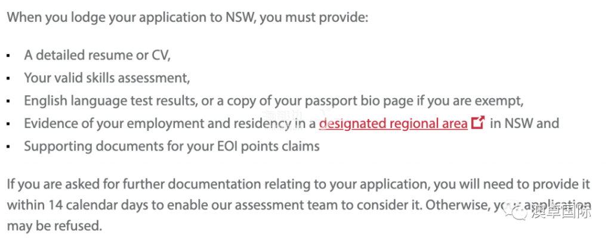Click the 澳卓国际 watermark text
Viewport: 611px width, 238px height.
click(x=560, y=212)
